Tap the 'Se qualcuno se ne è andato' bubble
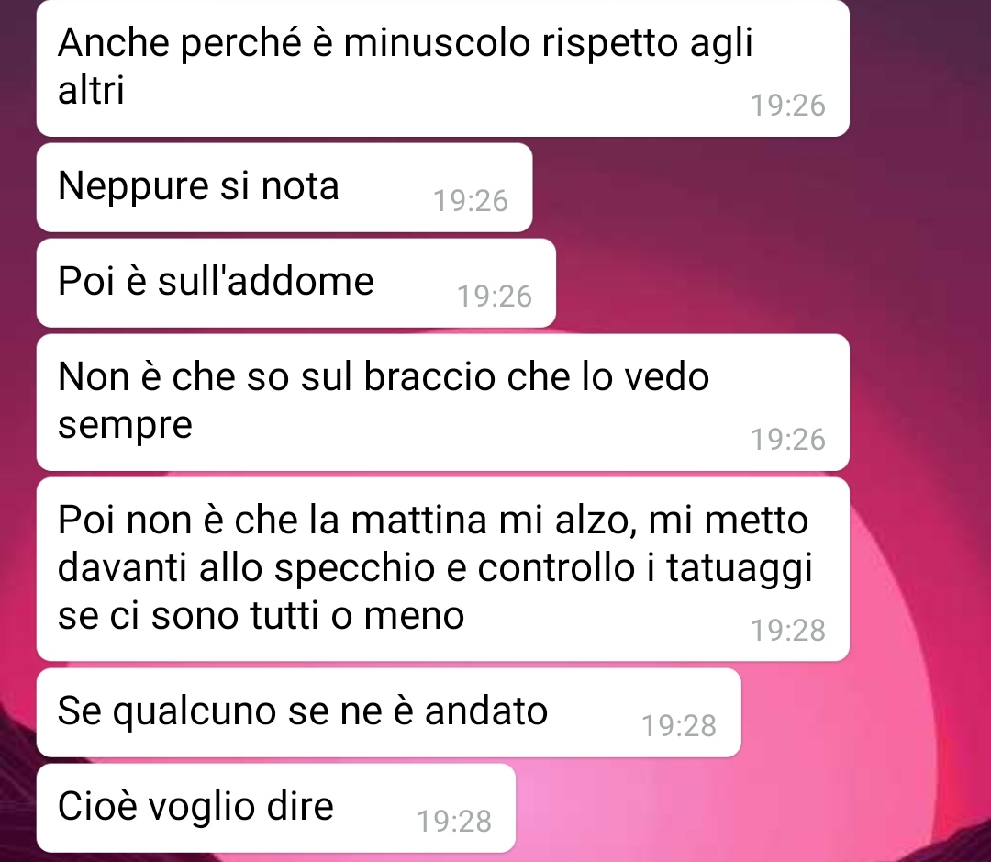This screenshot has width=991, height=862. tap(389, 712)
